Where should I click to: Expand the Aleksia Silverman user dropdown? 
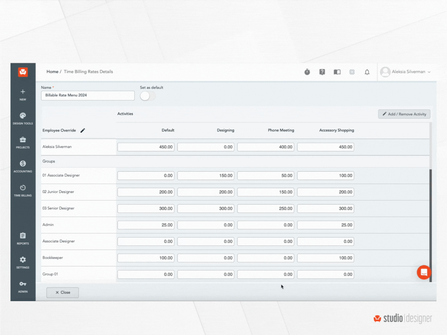pos(405,72)
